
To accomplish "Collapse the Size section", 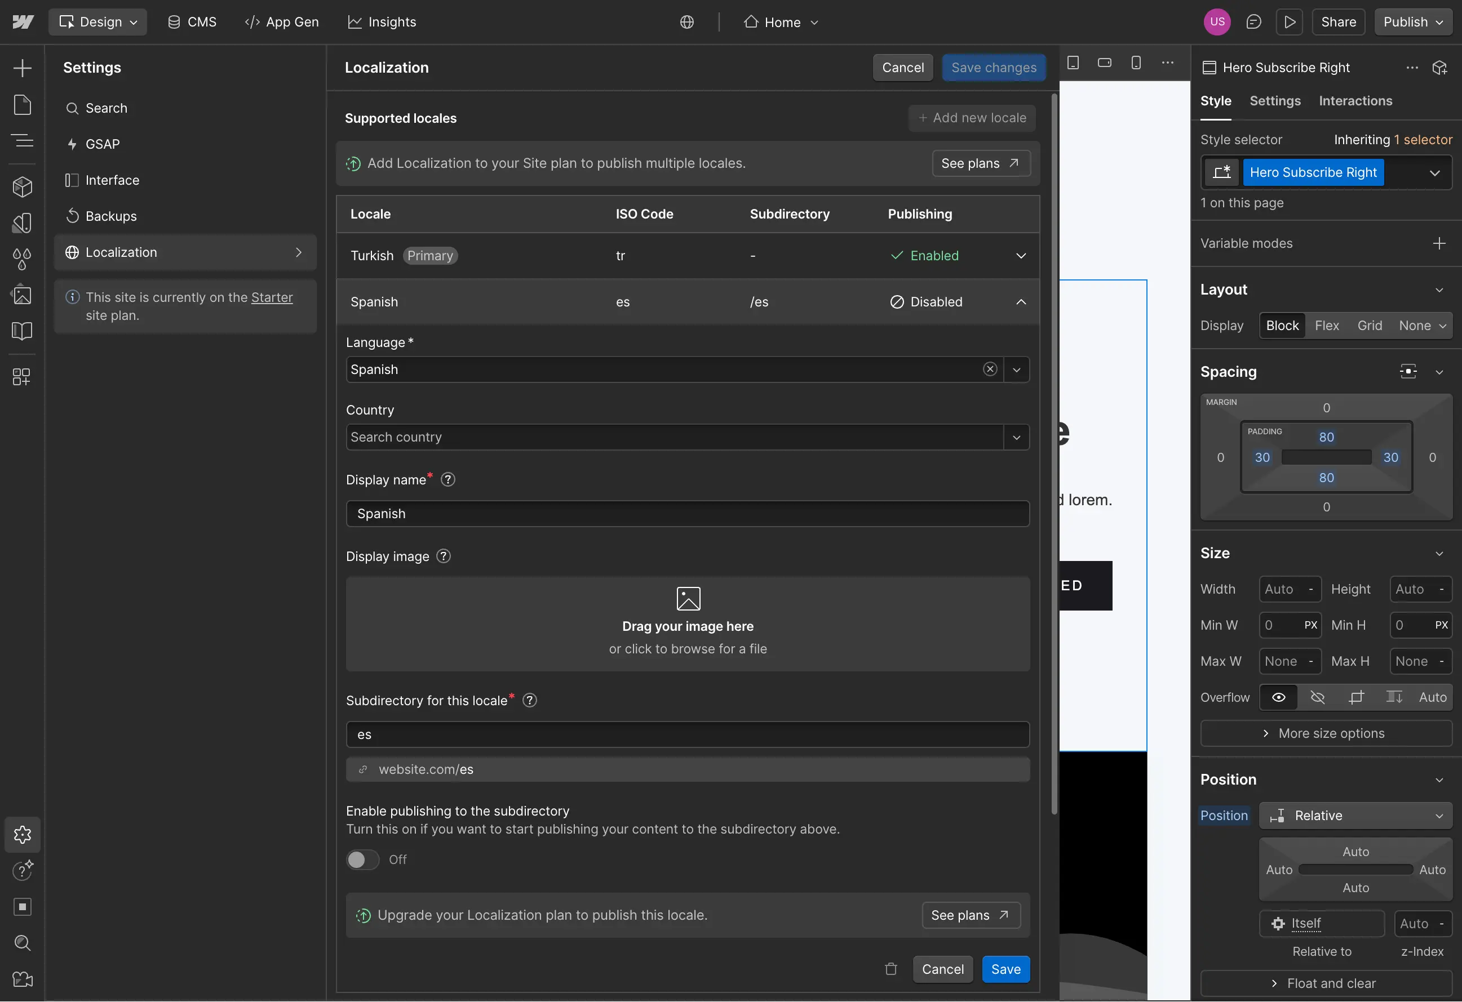I will 1439,553.
